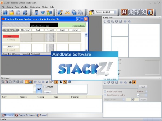Click the single user testing icon
Image resolution: width=162 pixels, height=121 pixels.
point(36,12)
